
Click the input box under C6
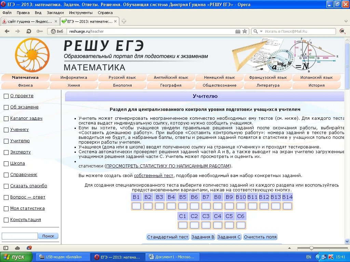tap(241, 225)
